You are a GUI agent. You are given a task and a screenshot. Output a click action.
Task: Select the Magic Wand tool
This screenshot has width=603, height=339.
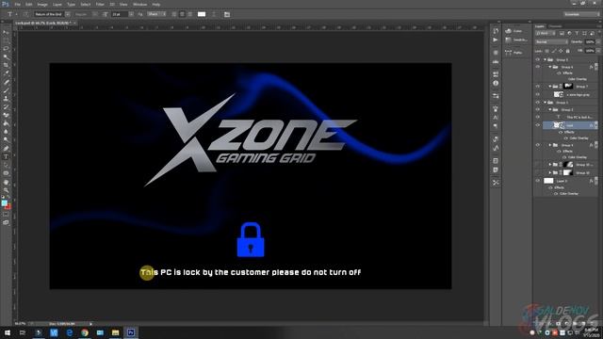[x=7, y=56]
